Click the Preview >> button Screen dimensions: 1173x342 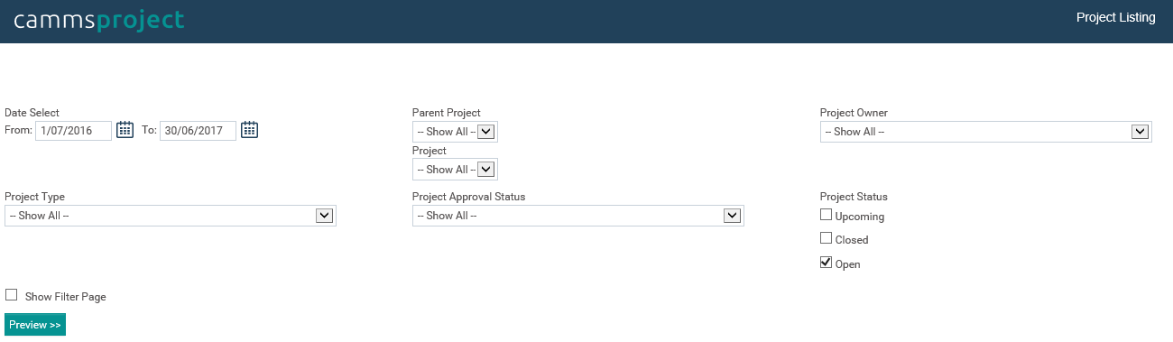(35, 325)
